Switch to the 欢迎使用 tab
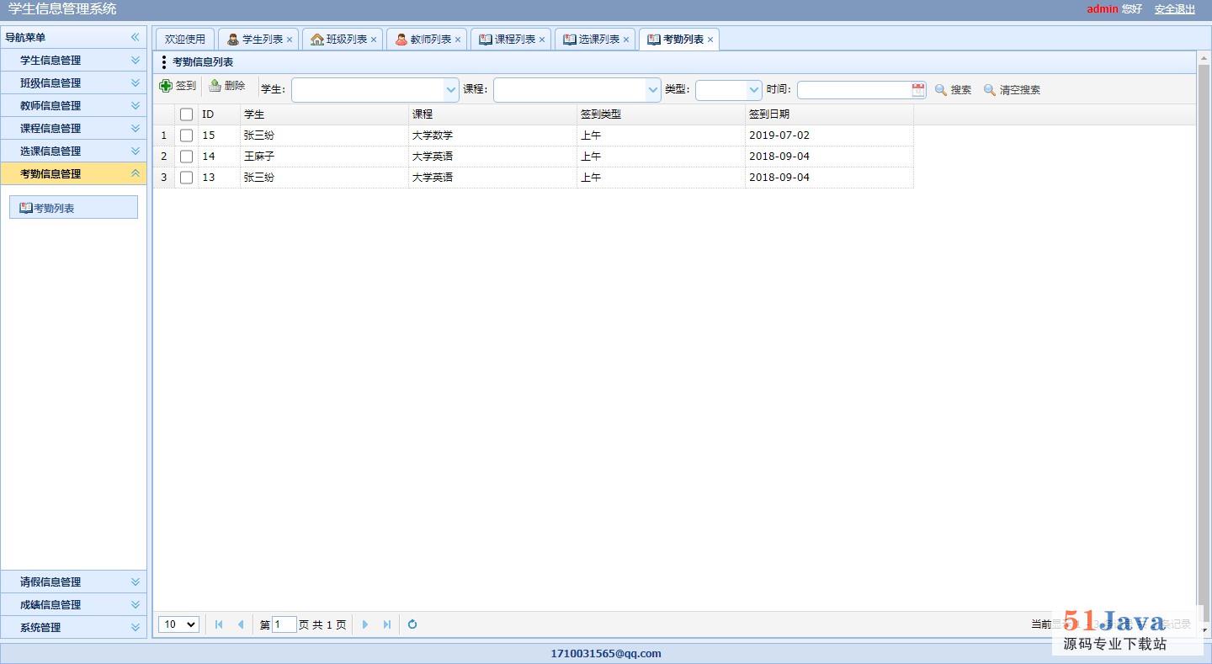 coord(185,40)
